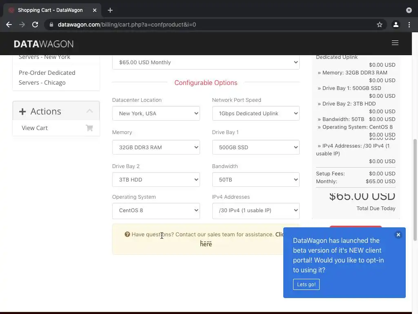Viewport: 418px width, 314px height.
Task: Click 'Setup Fees:' in order summary
Action: tap(330, 173)
